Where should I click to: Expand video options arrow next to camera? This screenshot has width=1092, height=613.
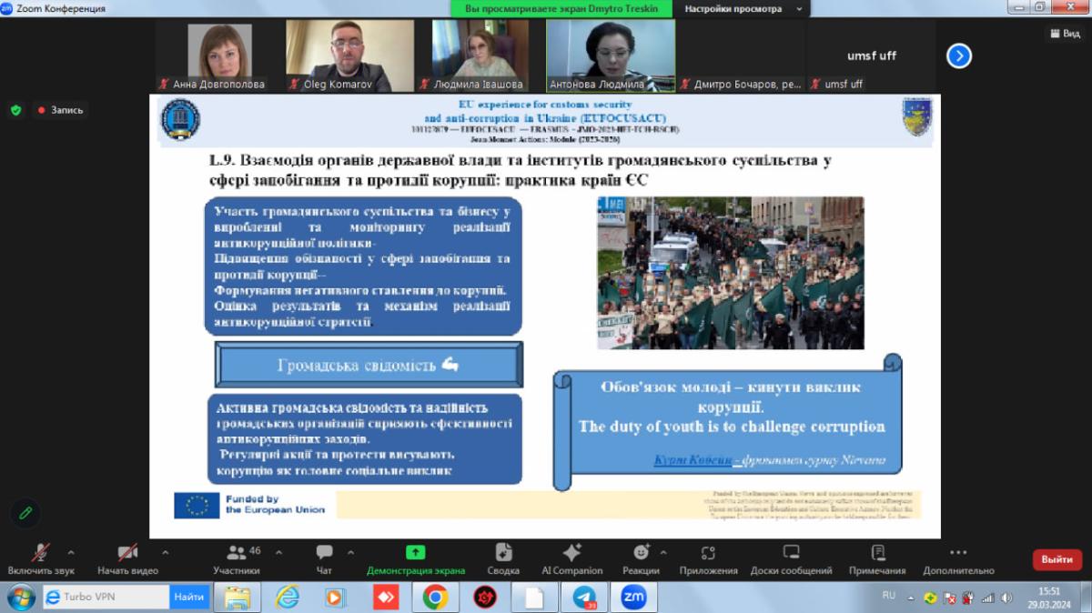(x=165, y=552)
